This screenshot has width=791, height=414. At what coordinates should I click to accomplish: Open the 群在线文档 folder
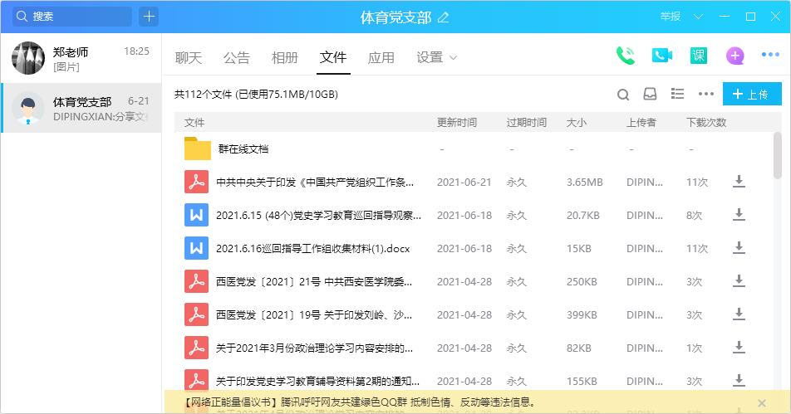pyautogui.click(x=243, y=149)
